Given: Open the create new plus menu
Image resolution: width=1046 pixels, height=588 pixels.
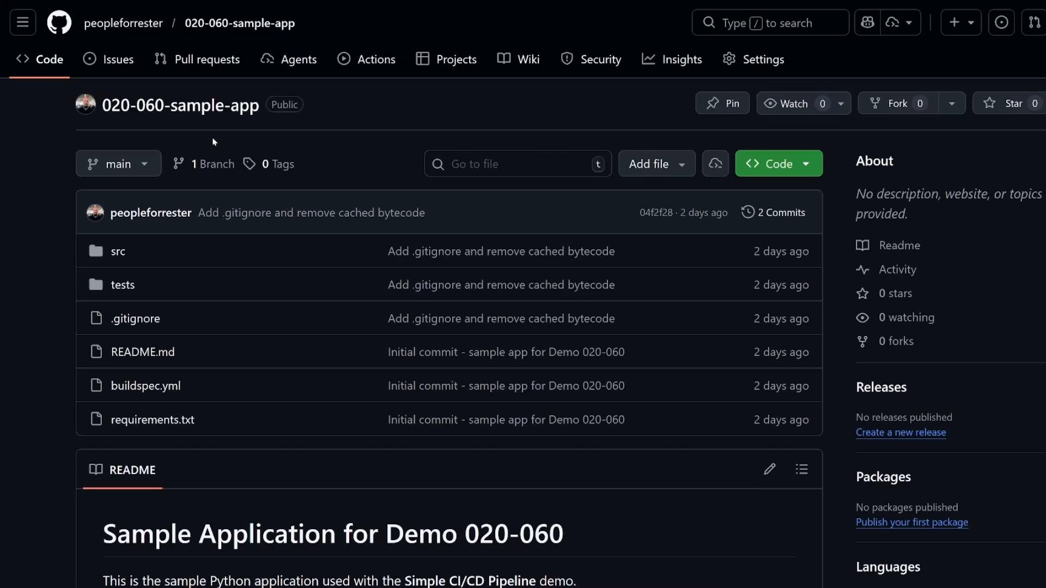Looking at the screenshot, I should point(961,22).
